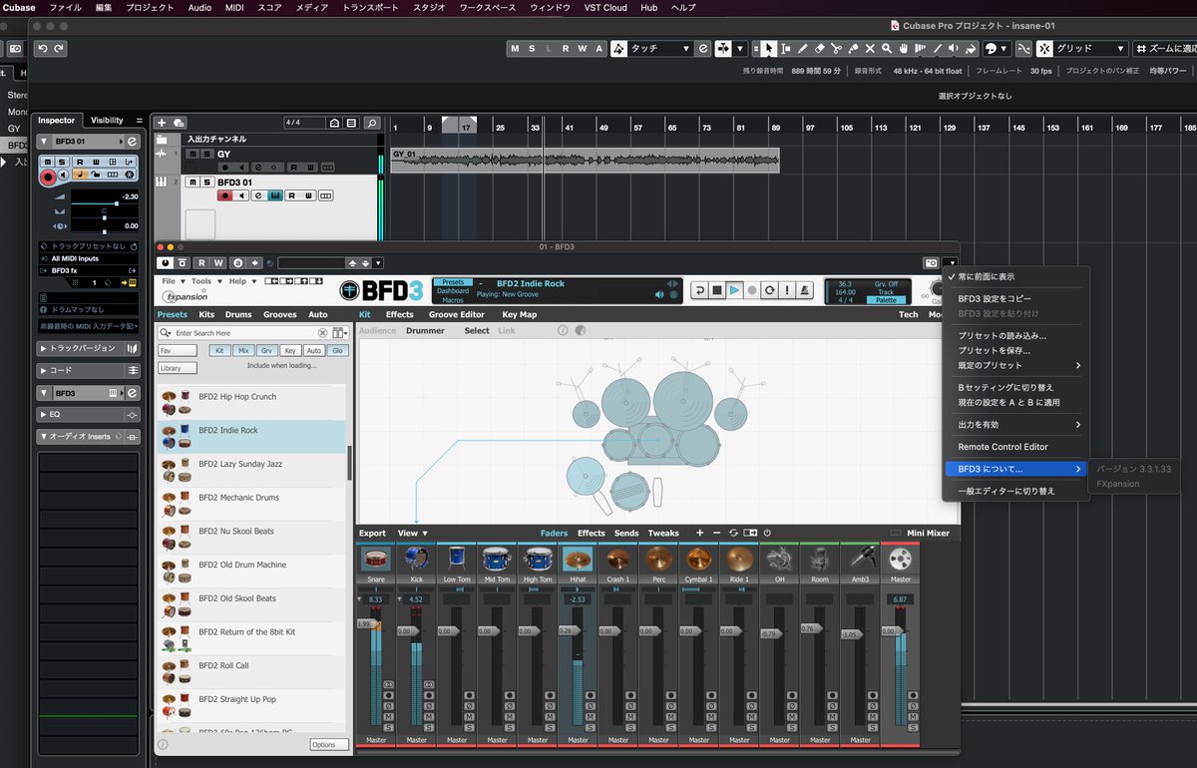Click the BFD3 transport play button

click(x=734, y=290)
